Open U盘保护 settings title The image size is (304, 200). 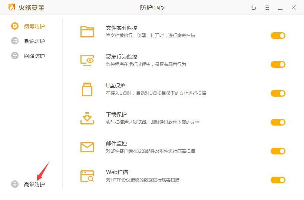point(116,86)
